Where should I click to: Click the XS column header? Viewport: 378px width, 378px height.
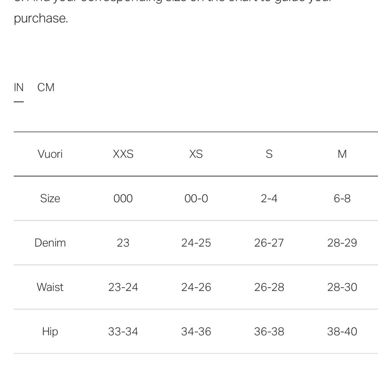click(196, 154)
